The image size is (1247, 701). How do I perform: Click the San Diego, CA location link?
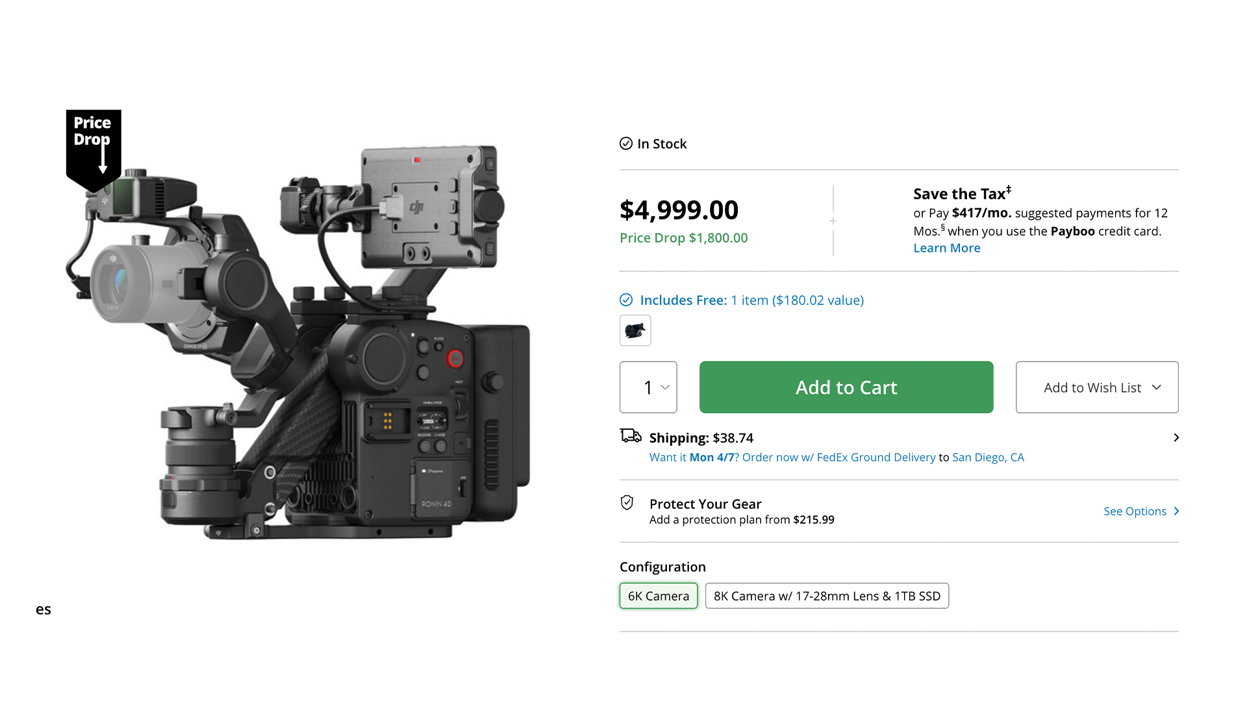[x=987, y=458]
